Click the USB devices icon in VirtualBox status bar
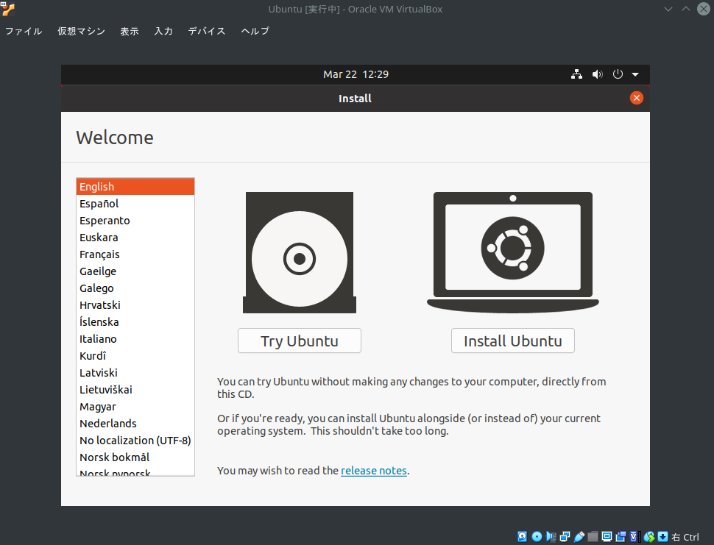Screen dimensions: 714x545 pyautogui.click(x=579, y=537)
